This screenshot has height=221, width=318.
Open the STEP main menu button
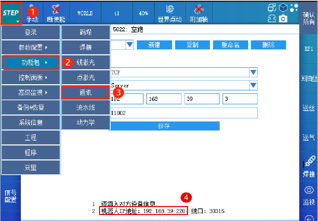tap(11, 14)
